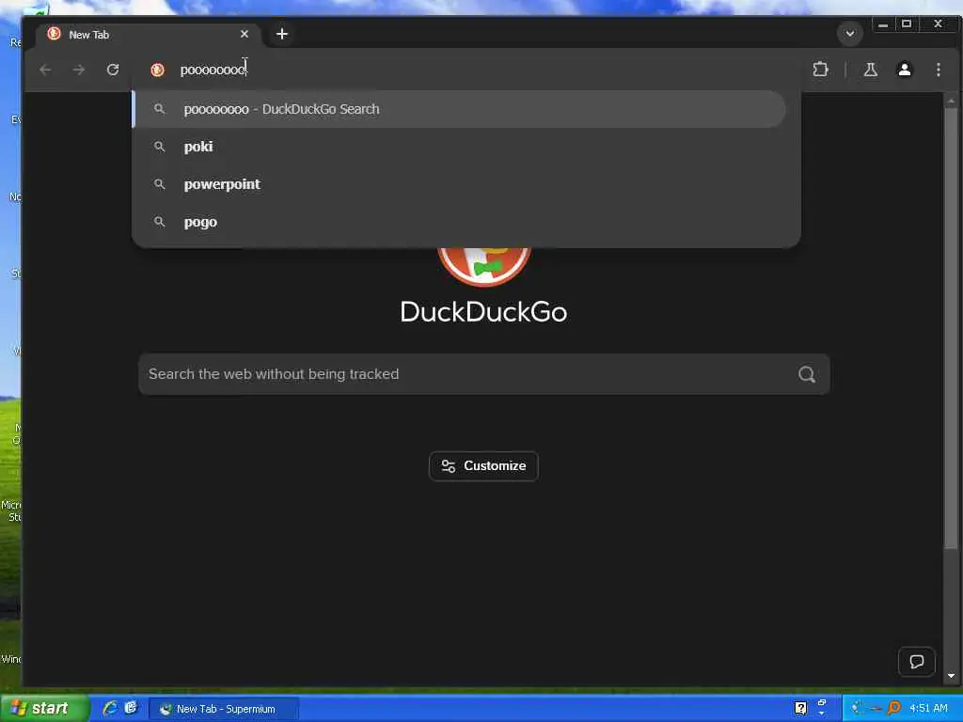Screen dimensions: 963x722
Task: Click the 4:51 AM taskbar clock
Action: click(x=928, y=708)
